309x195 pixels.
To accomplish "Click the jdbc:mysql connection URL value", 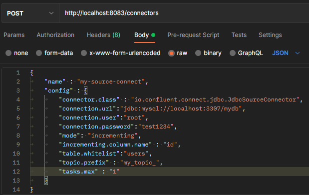I will click(x=181, y=108).
